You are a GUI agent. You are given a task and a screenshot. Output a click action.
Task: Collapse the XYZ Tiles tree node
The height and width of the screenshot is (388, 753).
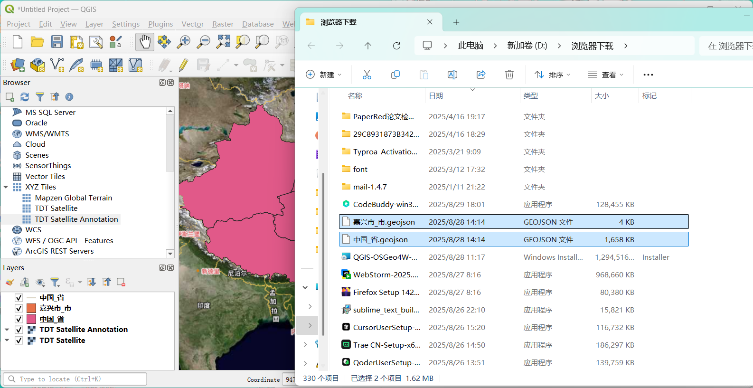coord(6,187)
